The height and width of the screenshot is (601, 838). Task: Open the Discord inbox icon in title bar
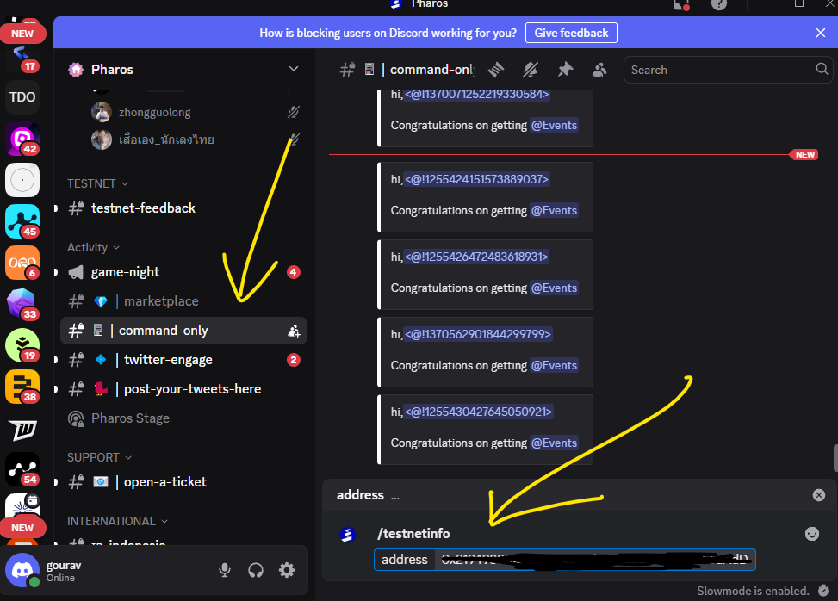pyautogui.click(x=681, y=5)
